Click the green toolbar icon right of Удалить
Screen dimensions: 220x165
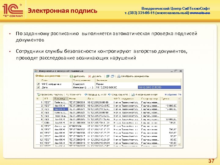108,76
